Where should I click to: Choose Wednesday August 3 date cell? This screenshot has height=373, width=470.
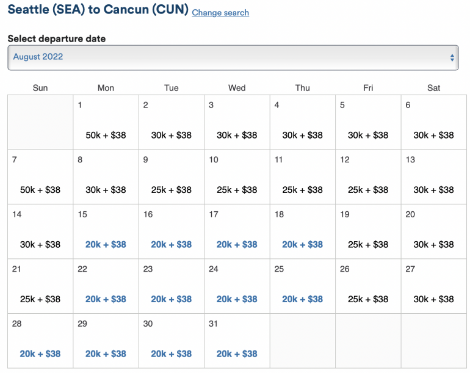click(237, 122)
